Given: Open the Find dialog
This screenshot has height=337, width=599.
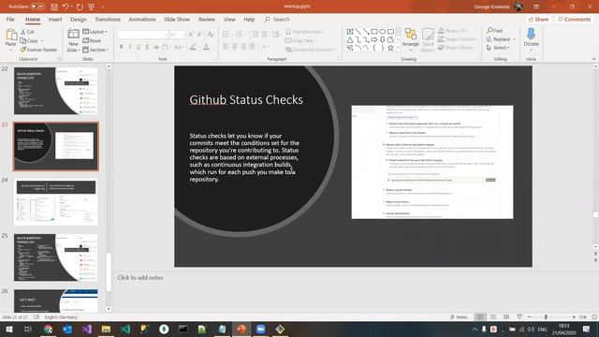Looking at the screenshot, I should pyautogui.click(x=495, y=31).
